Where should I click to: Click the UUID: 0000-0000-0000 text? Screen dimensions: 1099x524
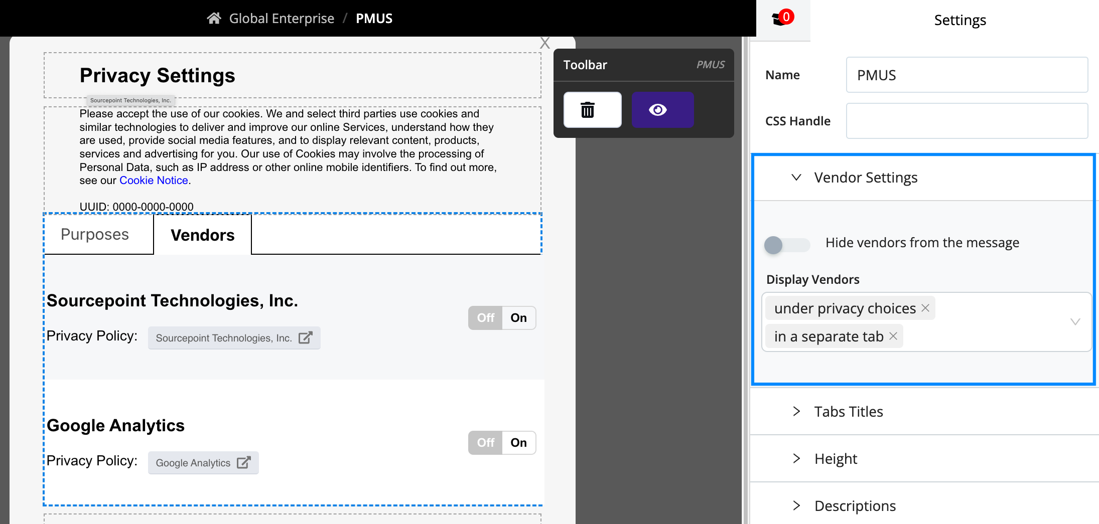[x=136, y=207]
